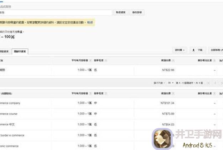
Task: Switch to the 關鍵字提案 tab
Action: click(20, 52)
